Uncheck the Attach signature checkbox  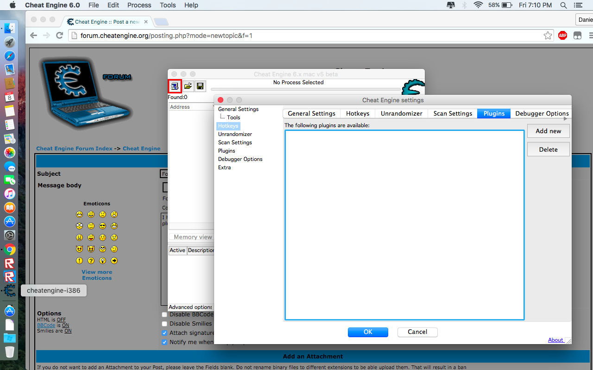(x=164, y=333)
